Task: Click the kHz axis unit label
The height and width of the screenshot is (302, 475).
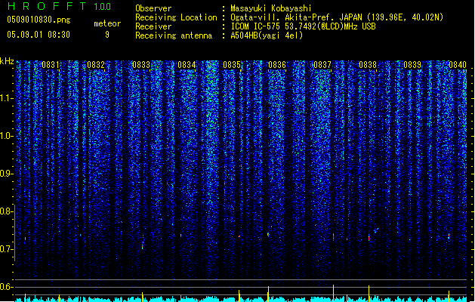Action: click(7, 61)
